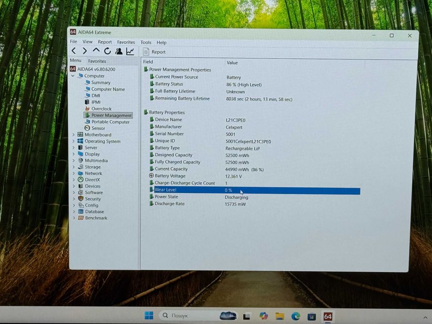Click the AIDA64 taskbar icon
The image size is (432, 324).
[x=327, y=317]
